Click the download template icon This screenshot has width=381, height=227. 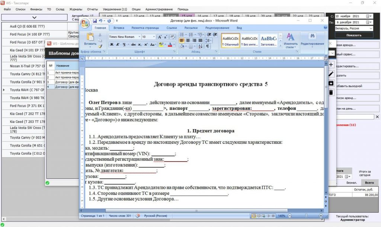pyautogui.click(x=331, y=83)
